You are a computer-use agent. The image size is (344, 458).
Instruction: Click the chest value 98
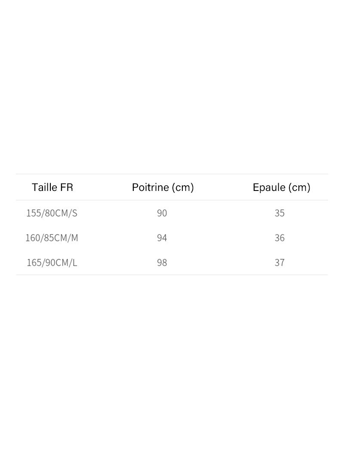162,263
